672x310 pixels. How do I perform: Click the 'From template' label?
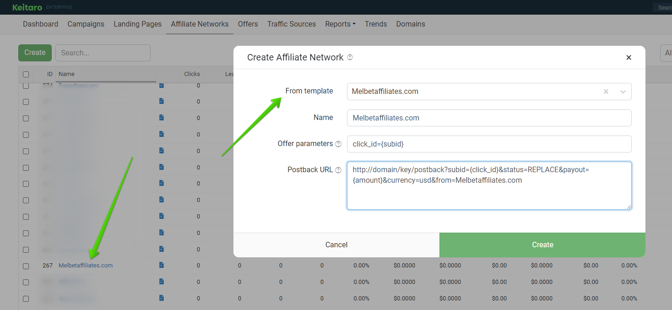[x=309, y=91]
